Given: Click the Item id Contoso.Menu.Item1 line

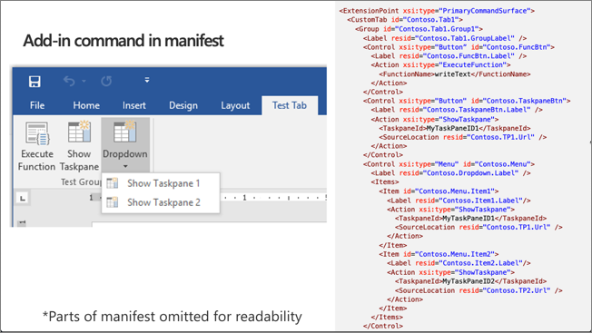Looking at the screenshot, I should point(439,191).
